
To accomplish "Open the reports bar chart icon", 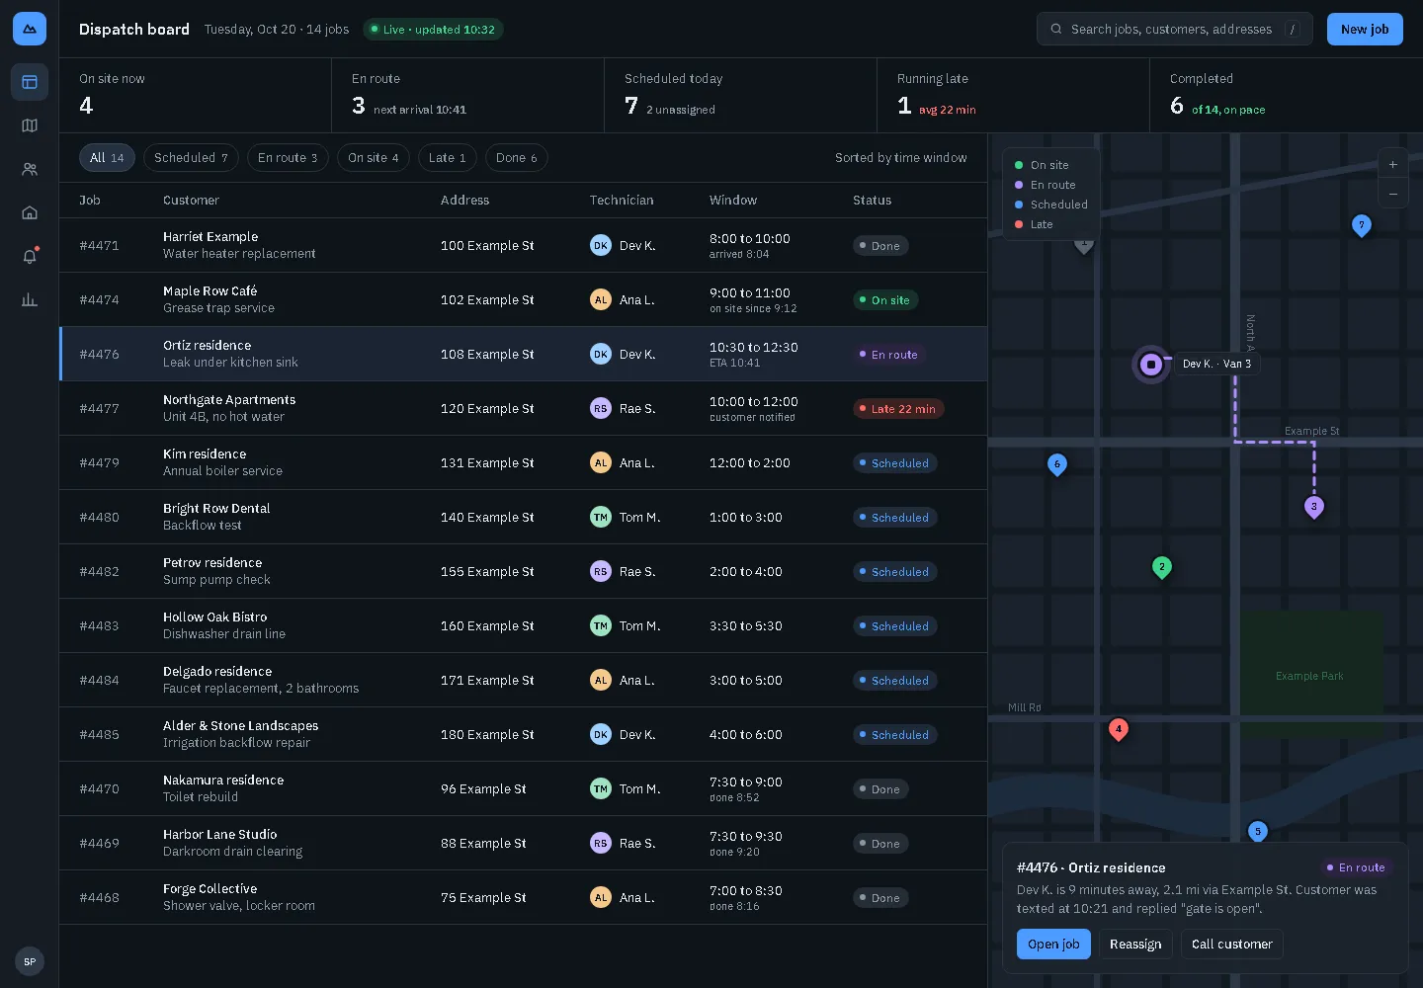I will (30, 299).
